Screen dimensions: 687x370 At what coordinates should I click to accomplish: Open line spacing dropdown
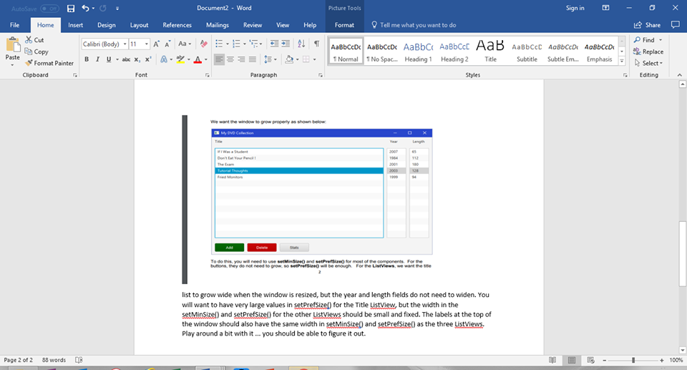271,59
